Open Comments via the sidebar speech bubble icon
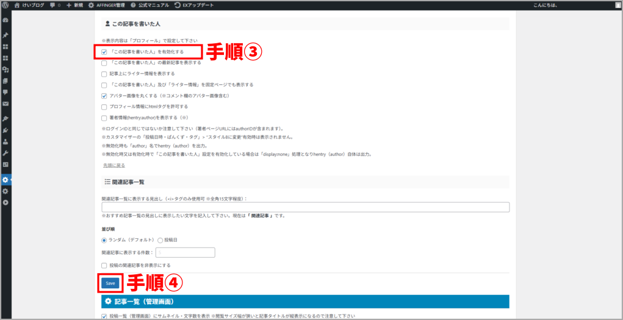The width and height of the screenshot is (623, 320). 5,92
